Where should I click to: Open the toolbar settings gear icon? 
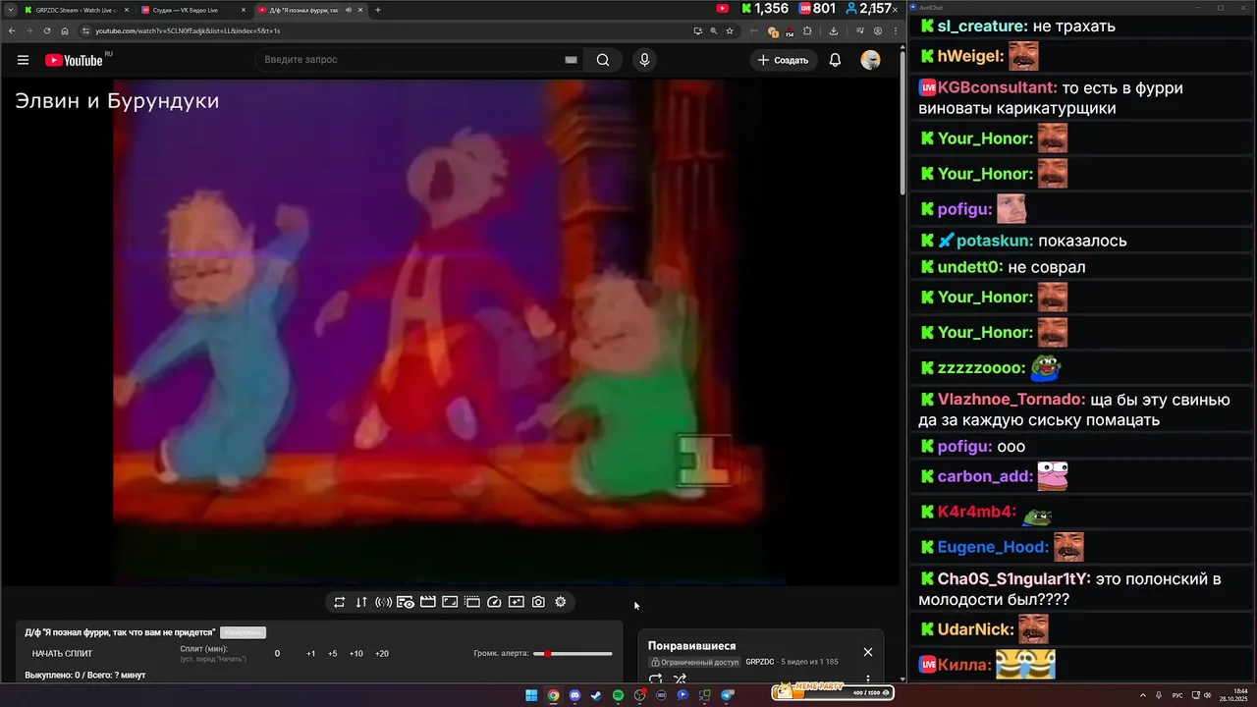pyautogui.click(x=561, y=602)
